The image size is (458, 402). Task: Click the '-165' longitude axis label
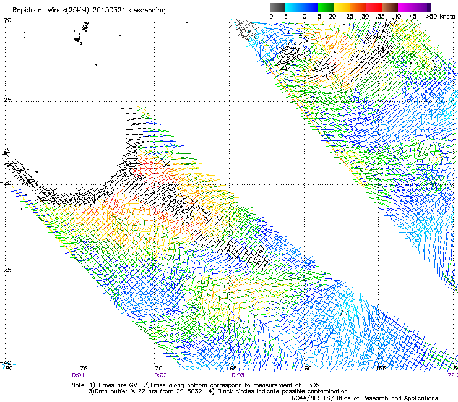click(229, 369)
